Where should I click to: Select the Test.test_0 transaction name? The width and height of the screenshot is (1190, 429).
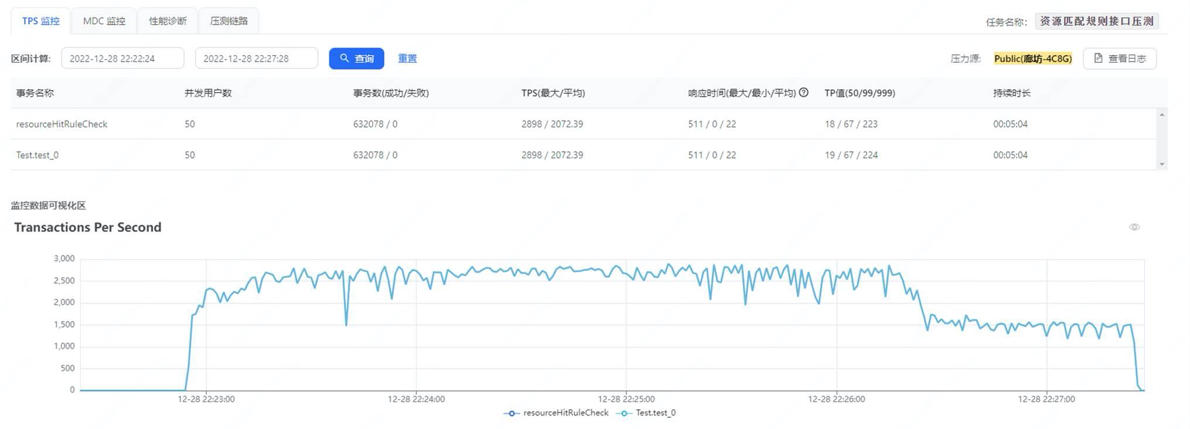click(x=37, y=155)
